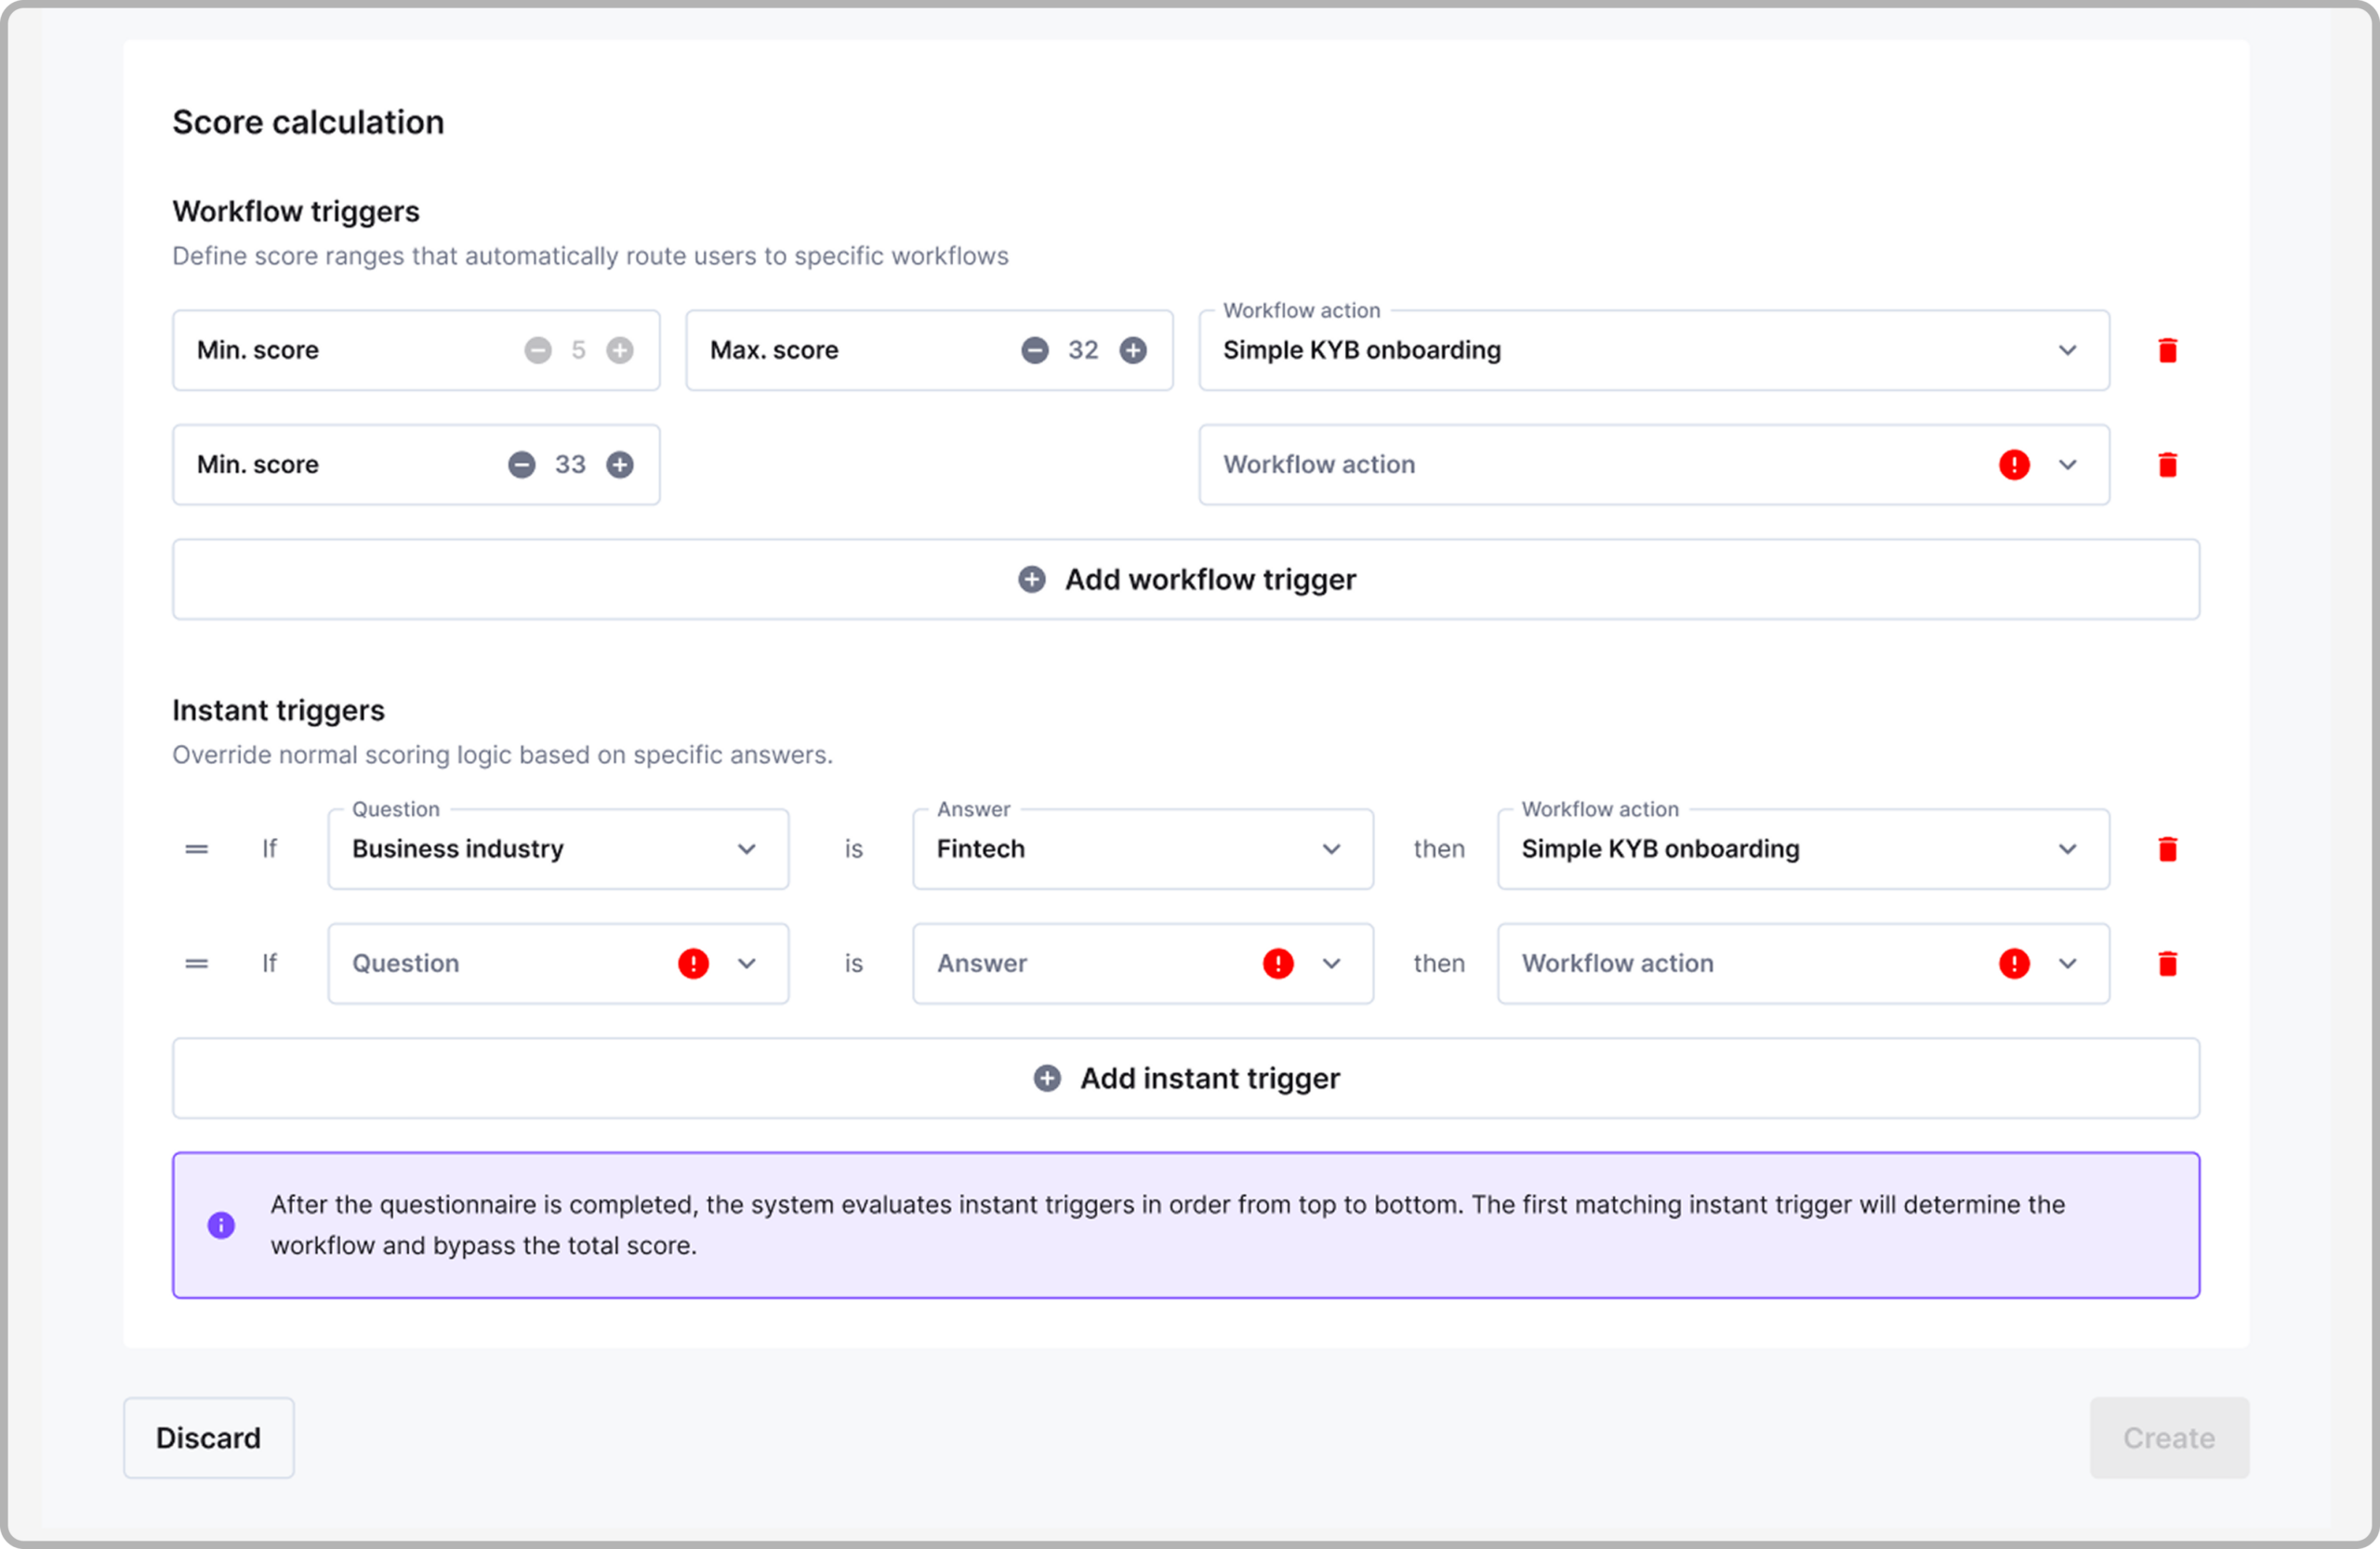This screenshot has width=2380, height=1549.
Task: Open the Fintech answer dropdown
Action: [1143, 849]
